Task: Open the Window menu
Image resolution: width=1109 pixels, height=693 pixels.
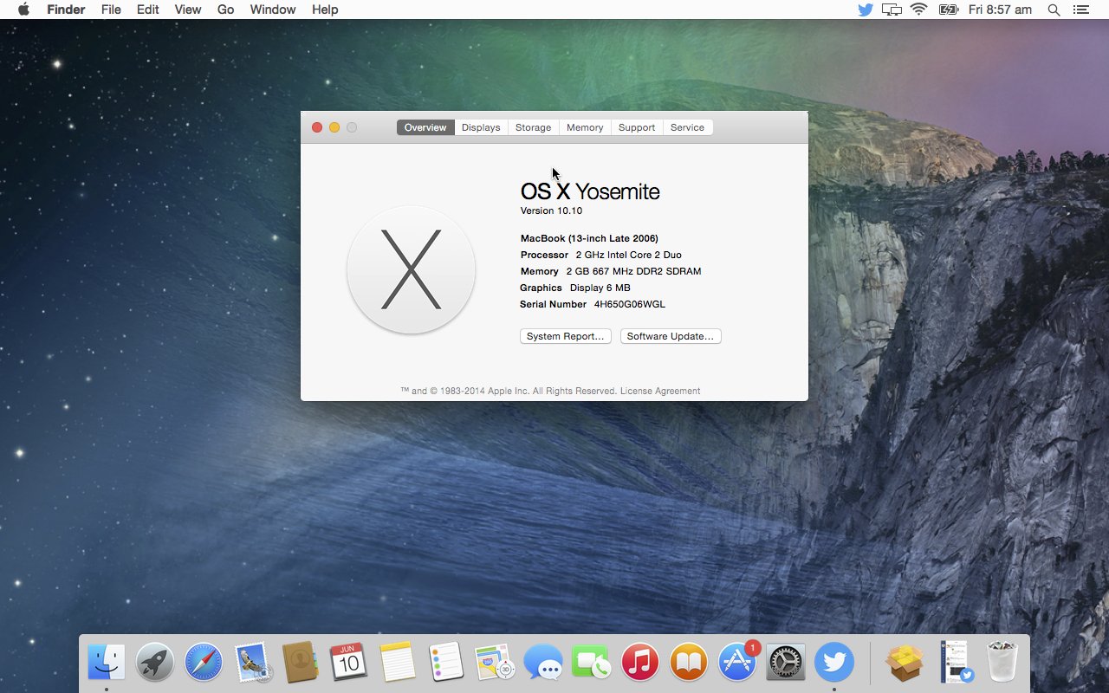Action: tap(273, 10)
